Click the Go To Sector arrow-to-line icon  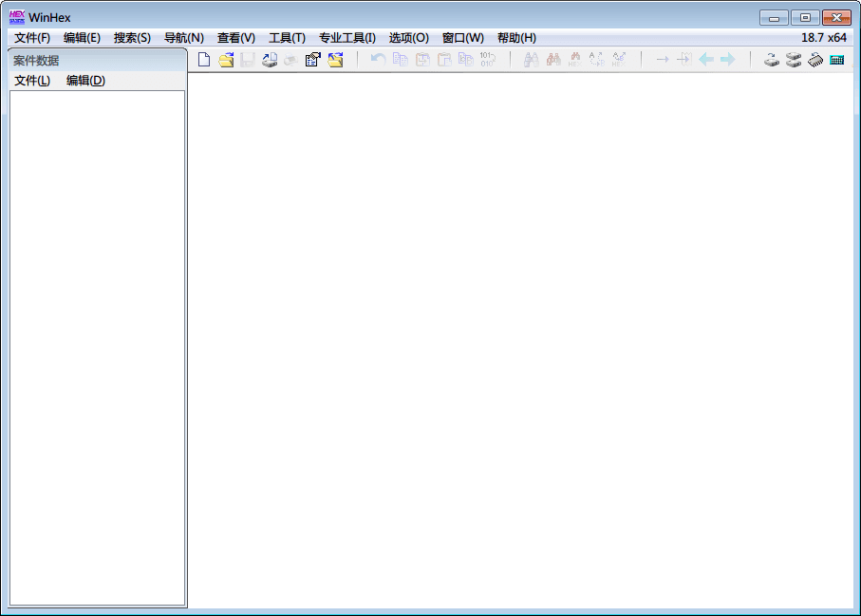[x=684, y=59]
